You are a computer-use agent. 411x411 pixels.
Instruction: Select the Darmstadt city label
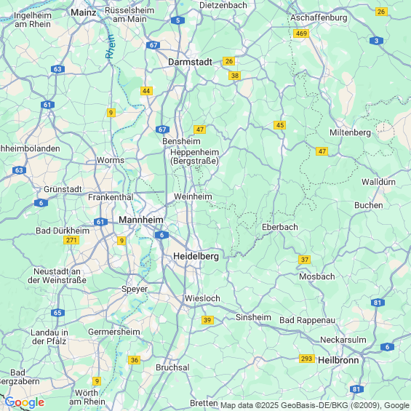190,62
